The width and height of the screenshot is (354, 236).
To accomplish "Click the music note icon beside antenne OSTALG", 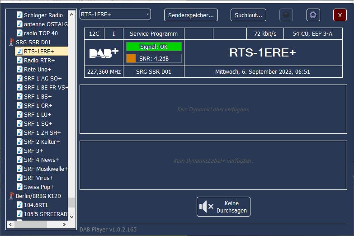I will pos(19,24).
